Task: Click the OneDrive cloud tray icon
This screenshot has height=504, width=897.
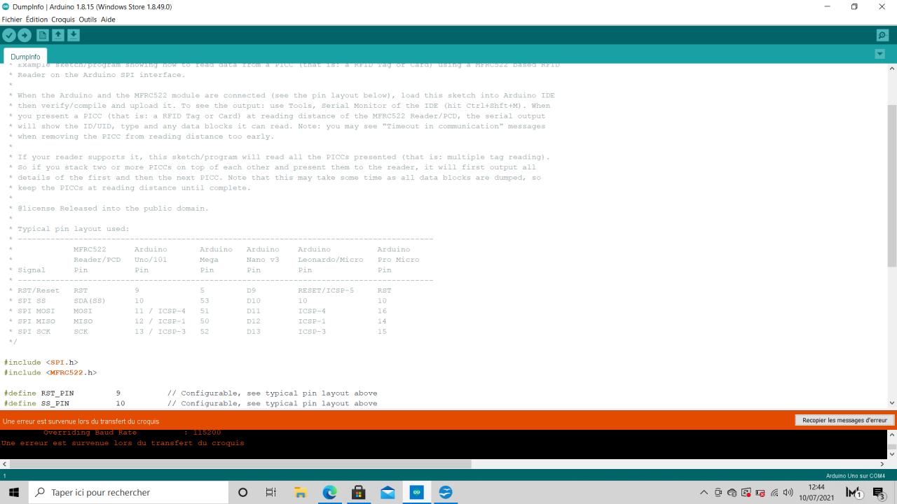Action: pyautogui.click(x=732, y=493)
